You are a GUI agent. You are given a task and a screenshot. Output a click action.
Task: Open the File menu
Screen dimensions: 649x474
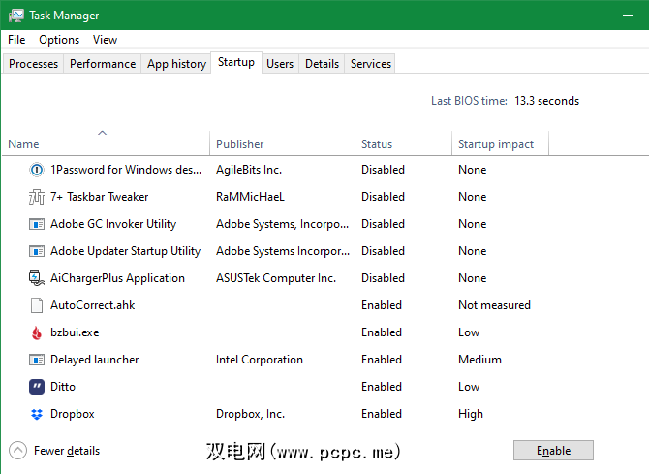click(x=16, y=40)
